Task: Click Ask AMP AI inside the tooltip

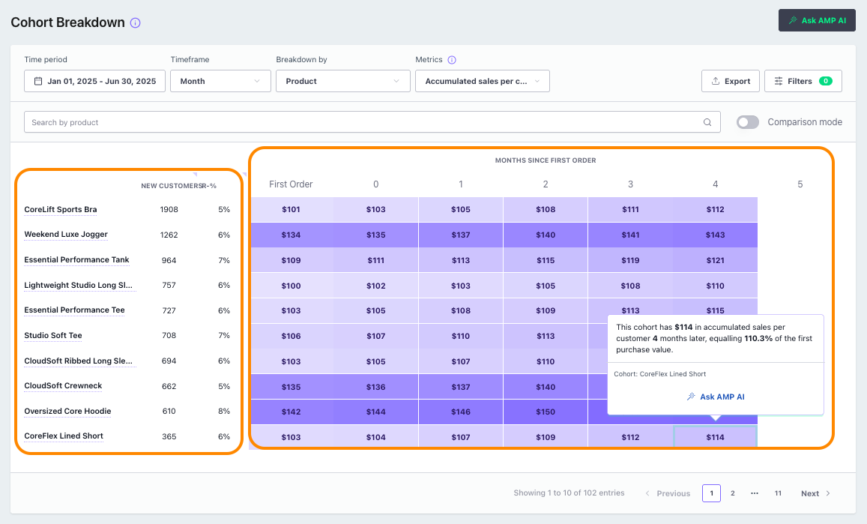Action: [x=716, y=397]
